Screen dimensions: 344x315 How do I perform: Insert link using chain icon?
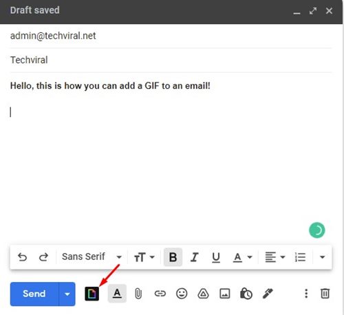click(x=160, y=294)
